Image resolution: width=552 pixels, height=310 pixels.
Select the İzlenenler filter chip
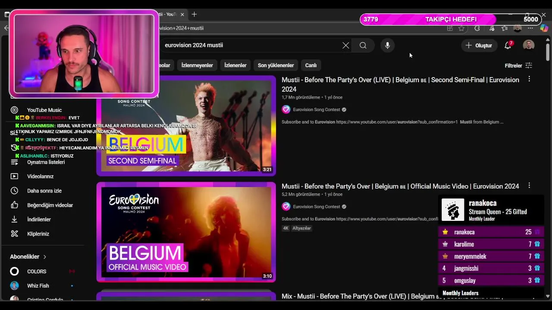235,65
